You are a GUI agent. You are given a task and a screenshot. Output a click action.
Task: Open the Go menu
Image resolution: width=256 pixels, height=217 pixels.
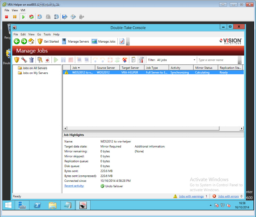point(39,34)
